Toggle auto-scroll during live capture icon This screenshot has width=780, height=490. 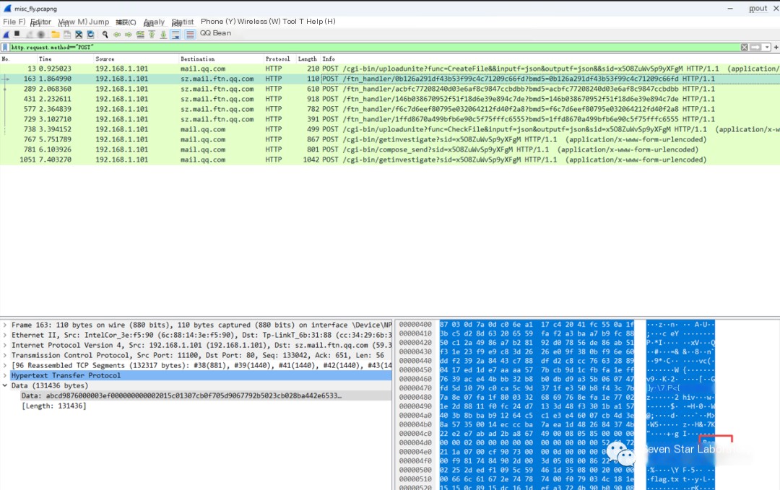click(x=175, y=35)
